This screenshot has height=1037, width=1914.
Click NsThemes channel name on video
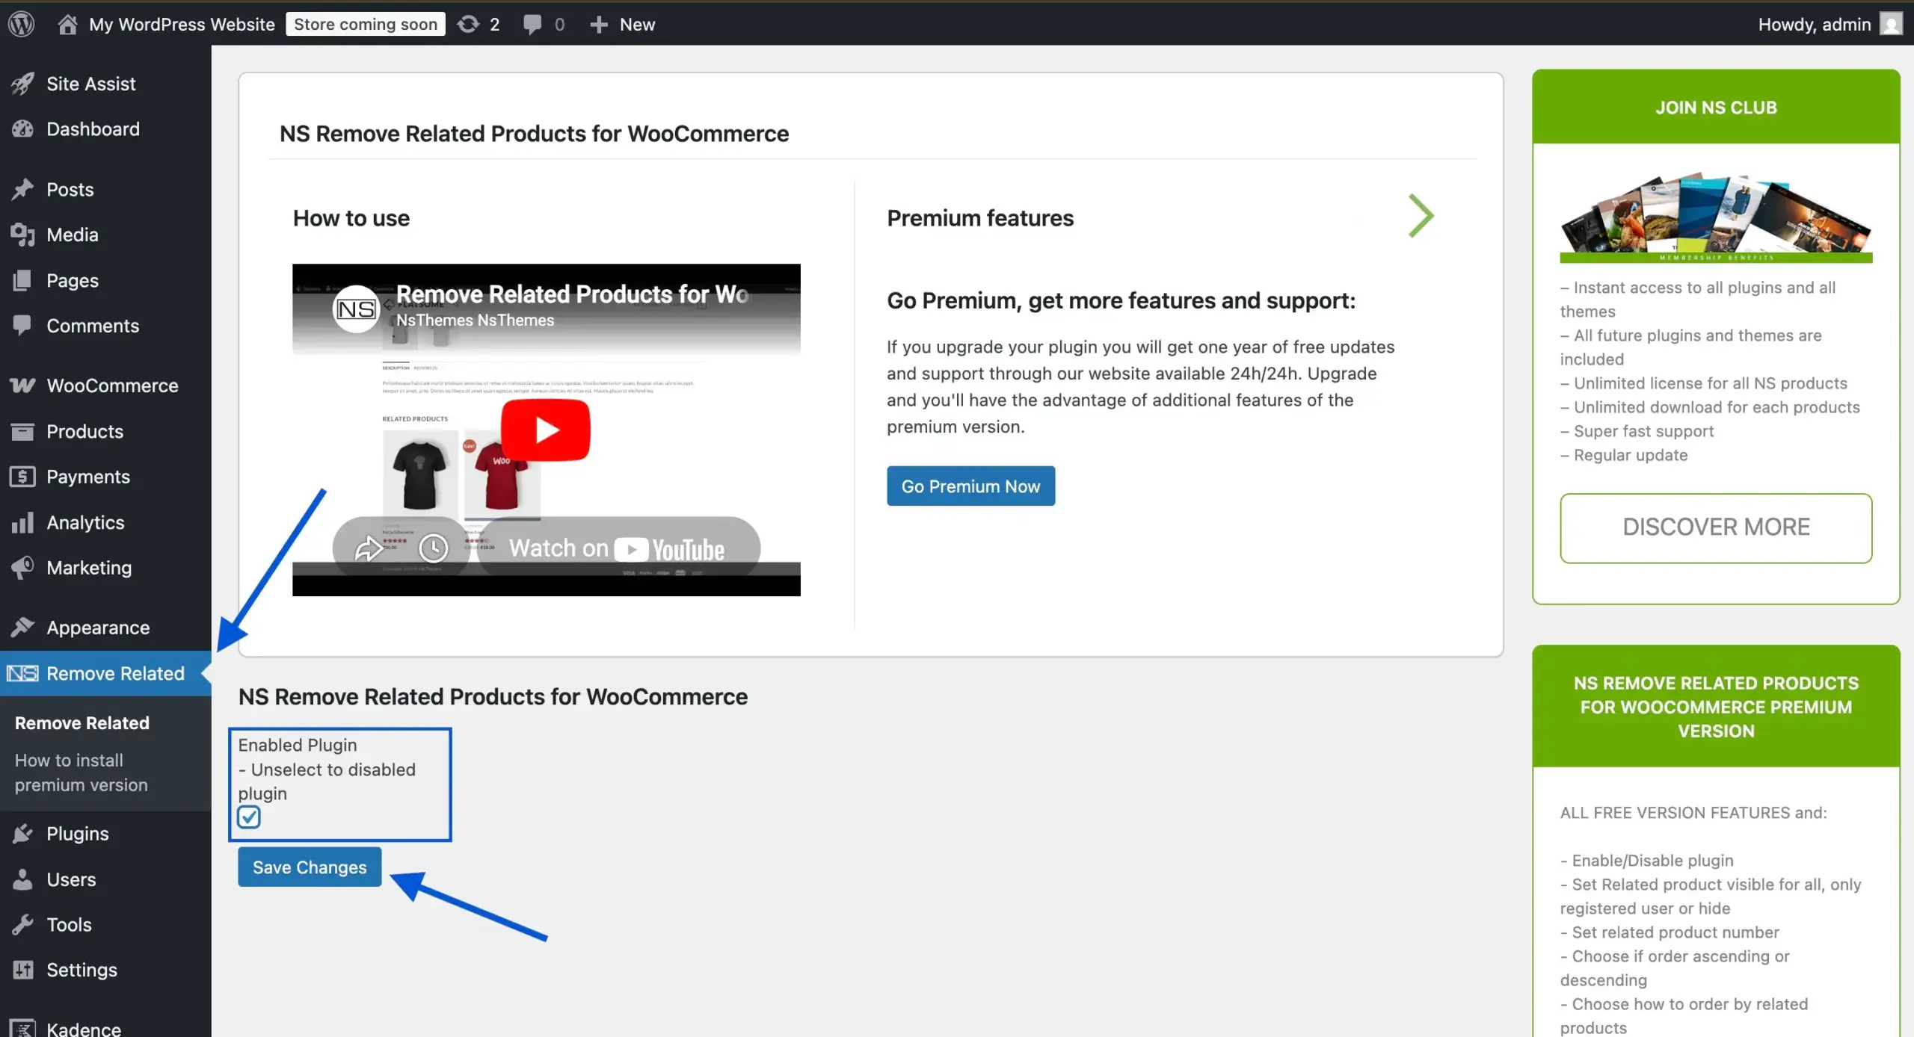[475, 320]
